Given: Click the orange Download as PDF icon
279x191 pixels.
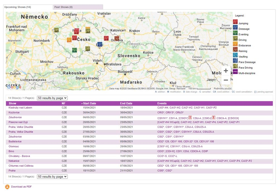Looking at the screenshot, I should (7, 187).
